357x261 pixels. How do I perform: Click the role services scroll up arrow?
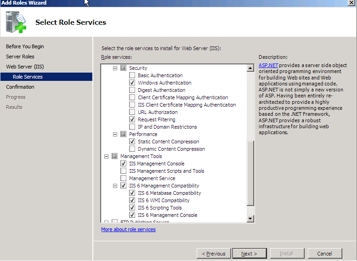(250, 68)
